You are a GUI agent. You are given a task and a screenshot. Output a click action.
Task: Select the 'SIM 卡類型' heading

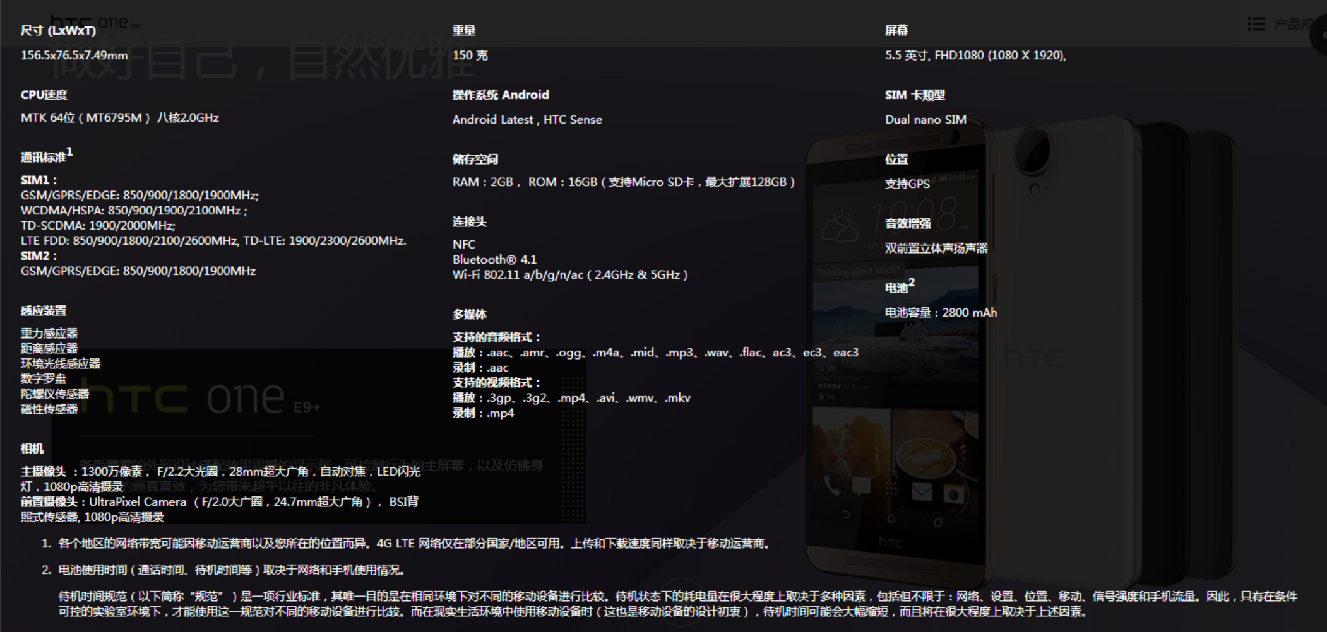point(915,95)
